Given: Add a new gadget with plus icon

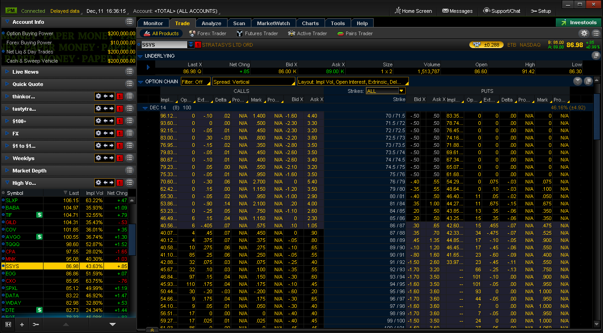Looking at the screenshot, I should point(22,324).
